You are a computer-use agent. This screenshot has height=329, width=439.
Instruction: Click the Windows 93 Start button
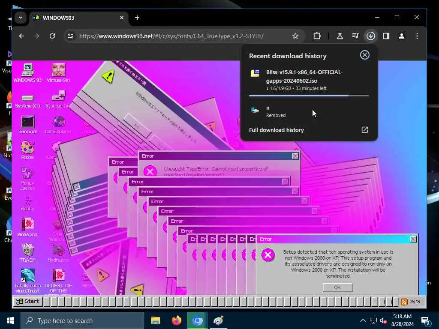click(x=27, y=301)
